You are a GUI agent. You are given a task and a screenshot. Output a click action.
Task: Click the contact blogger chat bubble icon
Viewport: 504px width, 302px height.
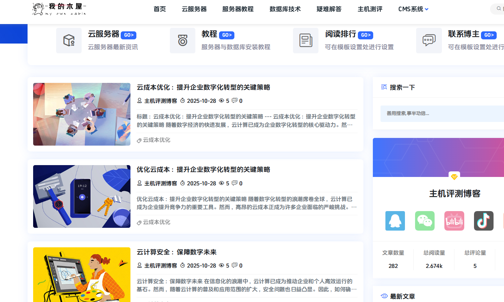[429, 41]
